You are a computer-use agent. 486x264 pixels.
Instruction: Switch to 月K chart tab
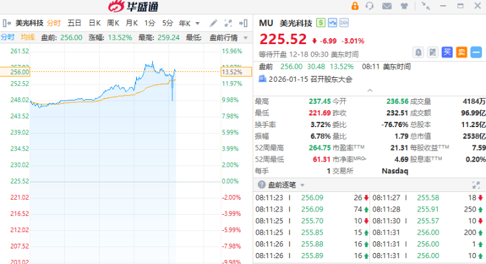tap(132, 23)
